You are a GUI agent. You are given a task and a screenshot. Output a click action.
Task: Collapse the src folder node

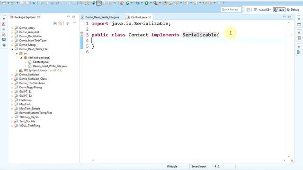coord(17,53)
